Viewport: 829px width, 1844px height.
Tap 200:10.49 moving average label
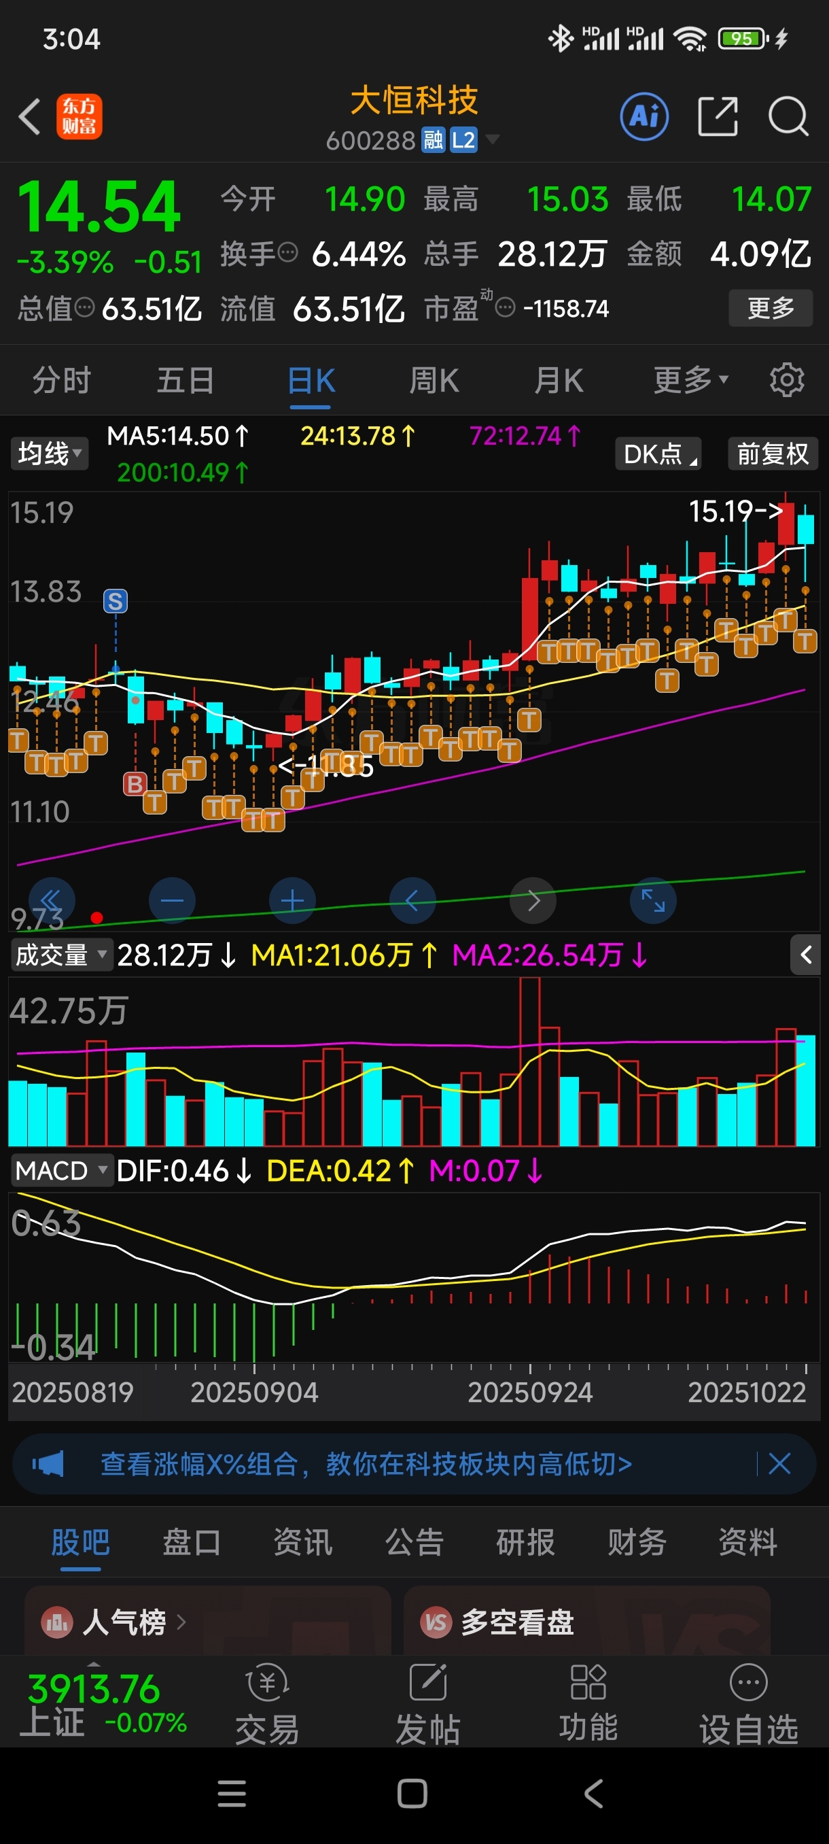point(183,473)
